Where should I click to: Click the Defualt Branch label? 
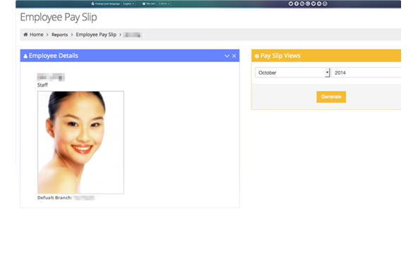click(54, 197)
